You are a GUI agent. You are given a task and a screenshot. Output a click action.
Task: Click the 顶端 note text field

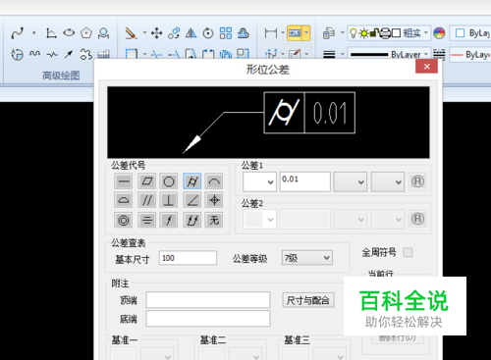point(208,300)
